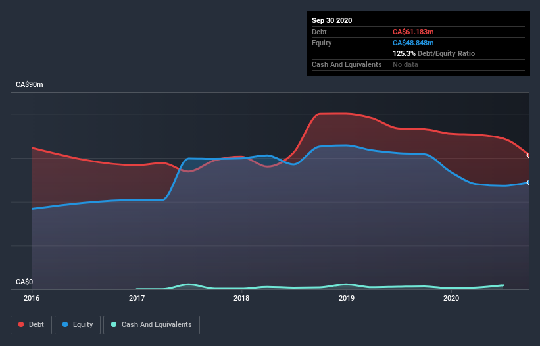Click the red Debt endpoint marker
Image resolution: width=540 pixels, height=346 pixels.
(x=529, y=155)
